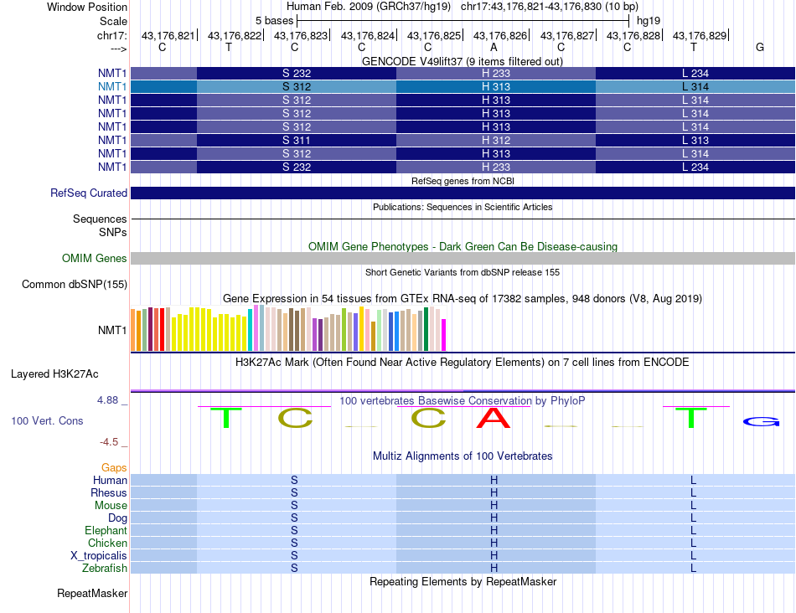
Task: Open Short Genetic Variants from dbSNP title
Action: point(463,272)
